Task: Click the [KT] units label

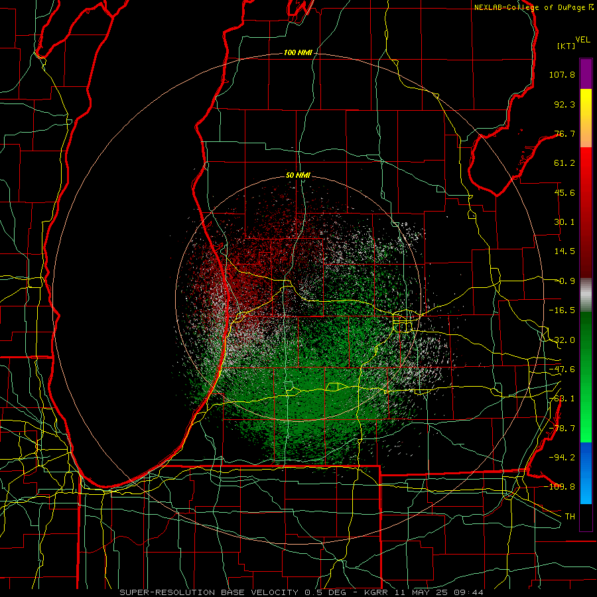Action: (566, 46)
